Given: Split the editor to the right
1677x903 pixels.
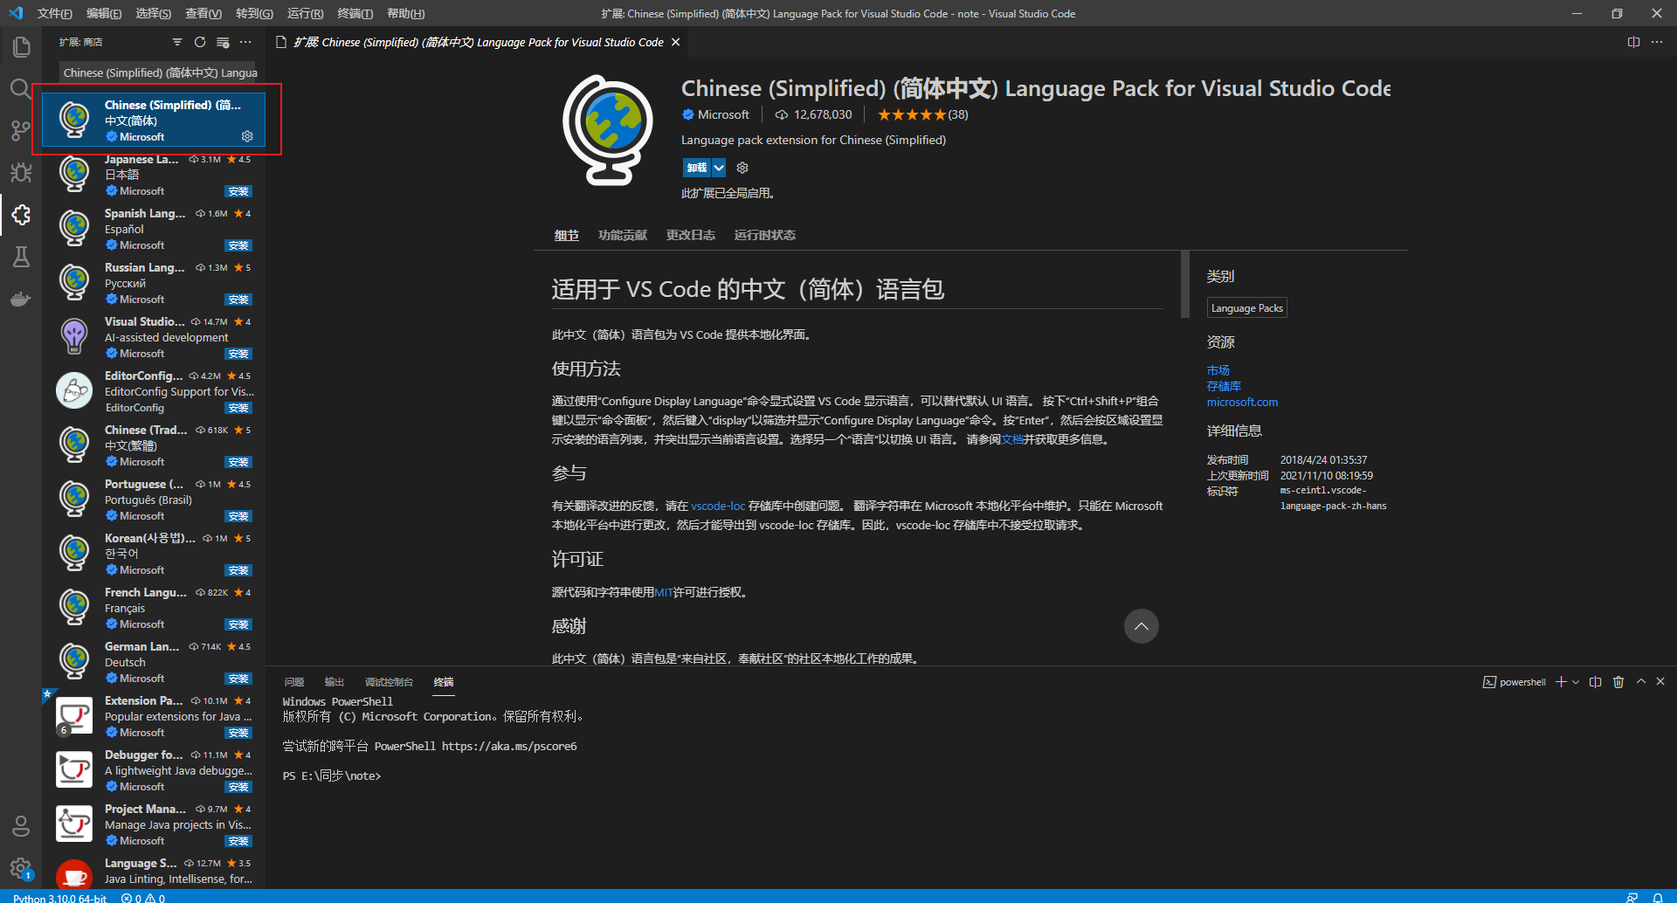Looking at the screenshot, I should click(x=1633, y=42).
